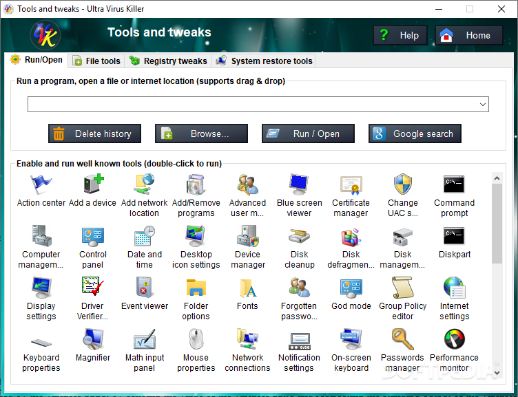The image size is (518, 397).
Task: Select Math input panel icon
Action: coord(145,339)
